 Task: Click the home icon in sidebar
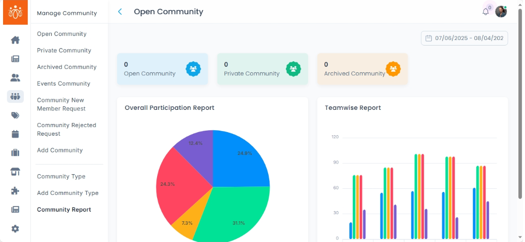(x=15, y=40)
